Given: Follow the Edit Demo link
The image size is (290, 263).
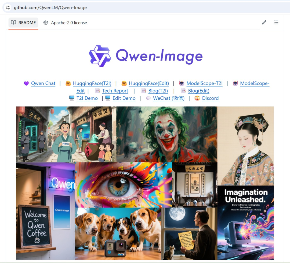Looking at the screenshot, I should coord(124,98).
